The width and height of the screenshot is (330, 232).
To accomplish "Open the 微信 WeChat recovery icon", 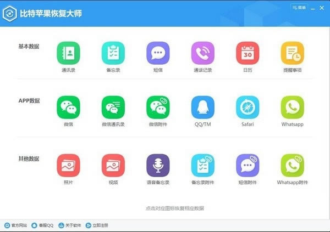I will click(68, 107).
